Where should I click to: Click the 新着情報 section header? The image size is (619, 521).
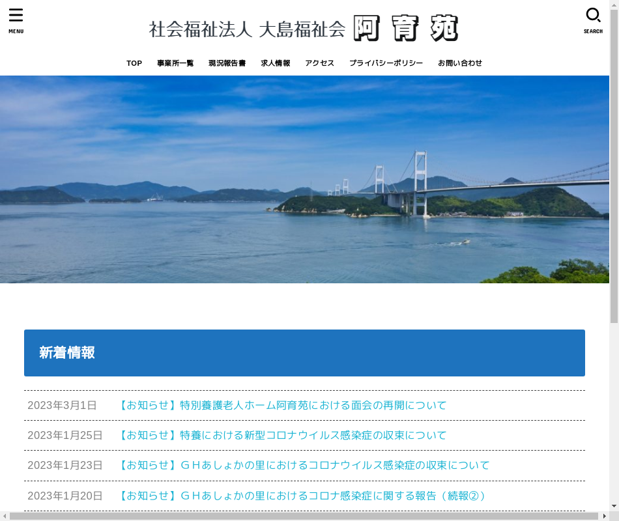304,353
